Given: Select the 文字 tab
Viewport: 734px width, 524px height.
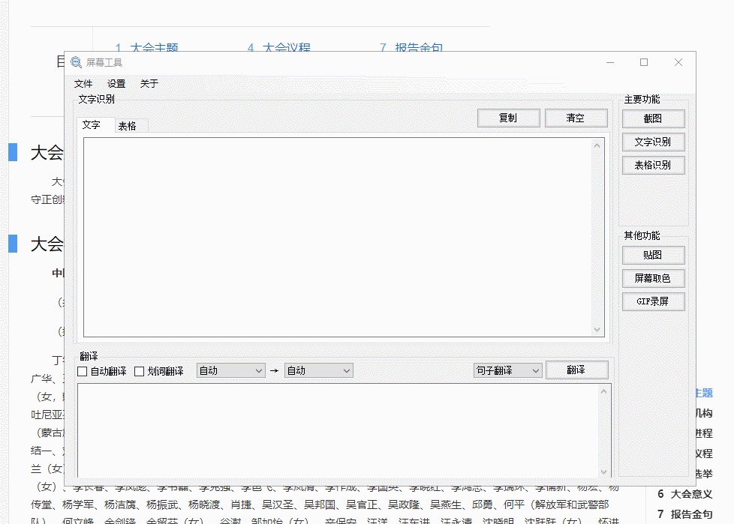Looking at the screenshot, I should tap(92, 125).
